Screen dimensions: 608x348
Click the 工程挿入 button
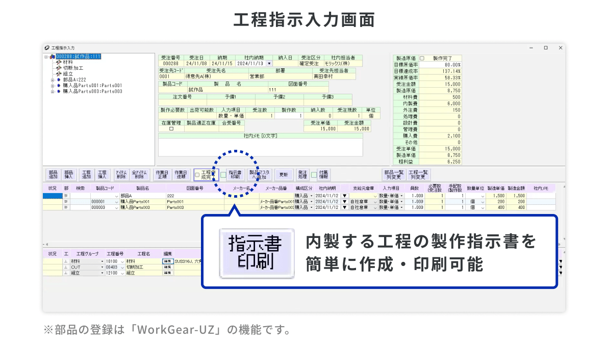102,175
